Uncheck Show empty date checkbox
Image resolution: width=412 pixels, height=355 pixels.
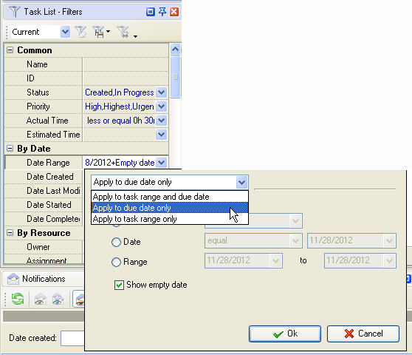(x=119, y=285)
